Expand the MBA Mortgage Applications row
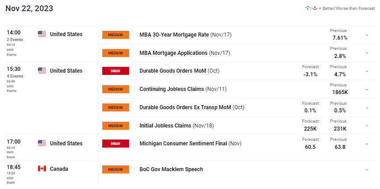Screen dimensions: 380x189 click(367, 53)
